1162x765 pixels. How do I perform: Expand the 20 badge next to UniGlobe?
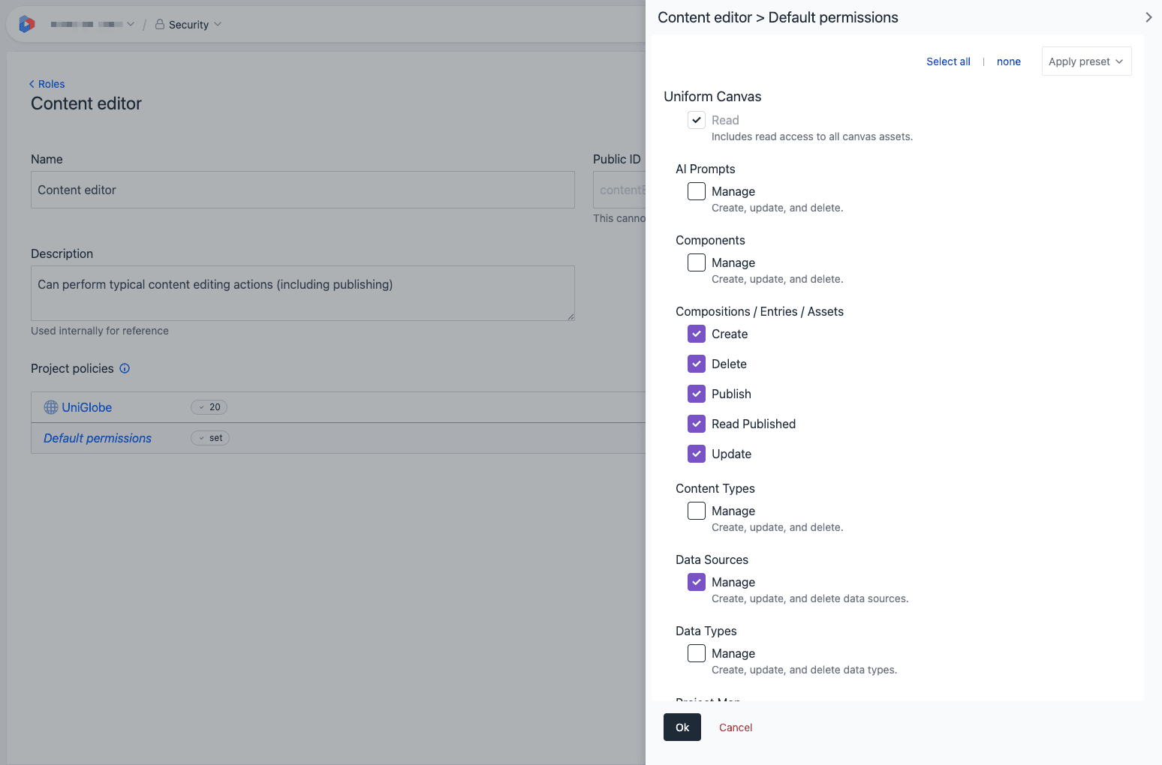(209, 406)
